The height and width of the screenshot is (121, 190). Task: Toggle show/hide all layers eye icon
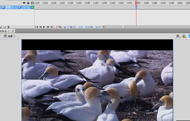pos(24,3)
